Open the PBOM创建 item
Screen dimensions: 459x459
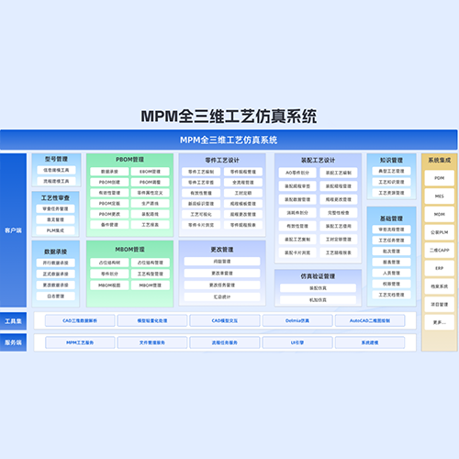[x=109, y=183]
